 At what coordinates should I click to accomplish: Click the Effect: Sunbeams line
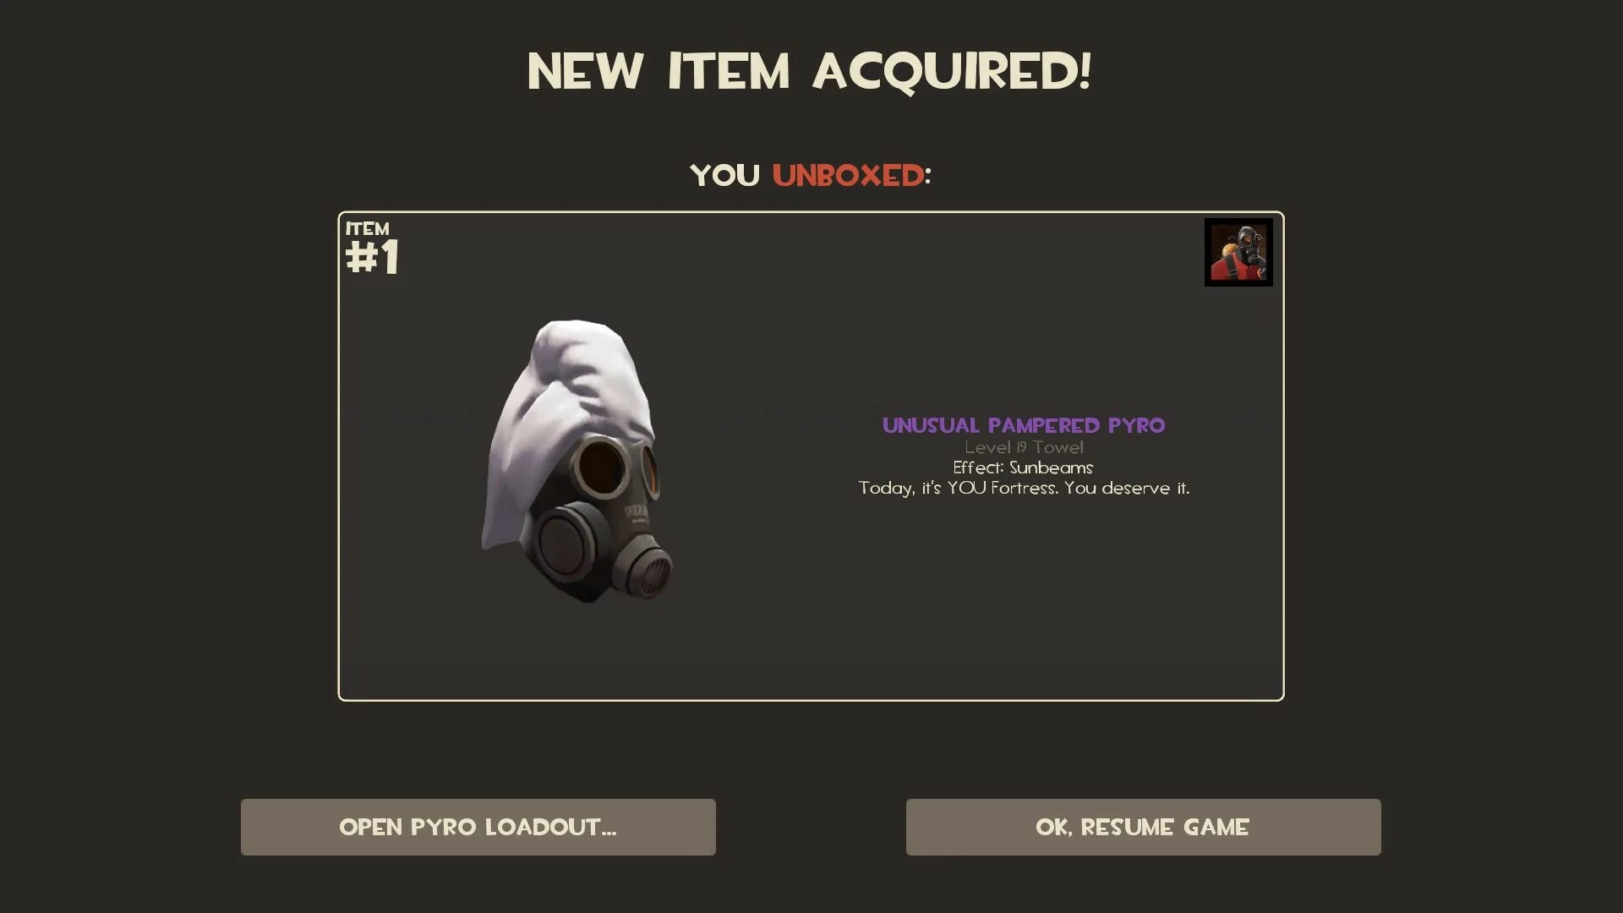click(1023, 467)
